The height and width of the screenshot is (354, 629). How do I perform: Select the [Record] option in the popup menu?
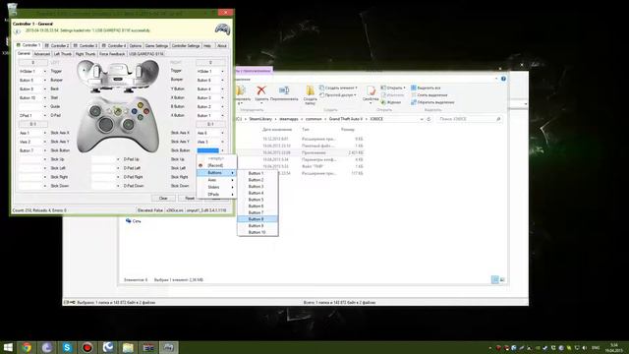[x=216, y=165]
